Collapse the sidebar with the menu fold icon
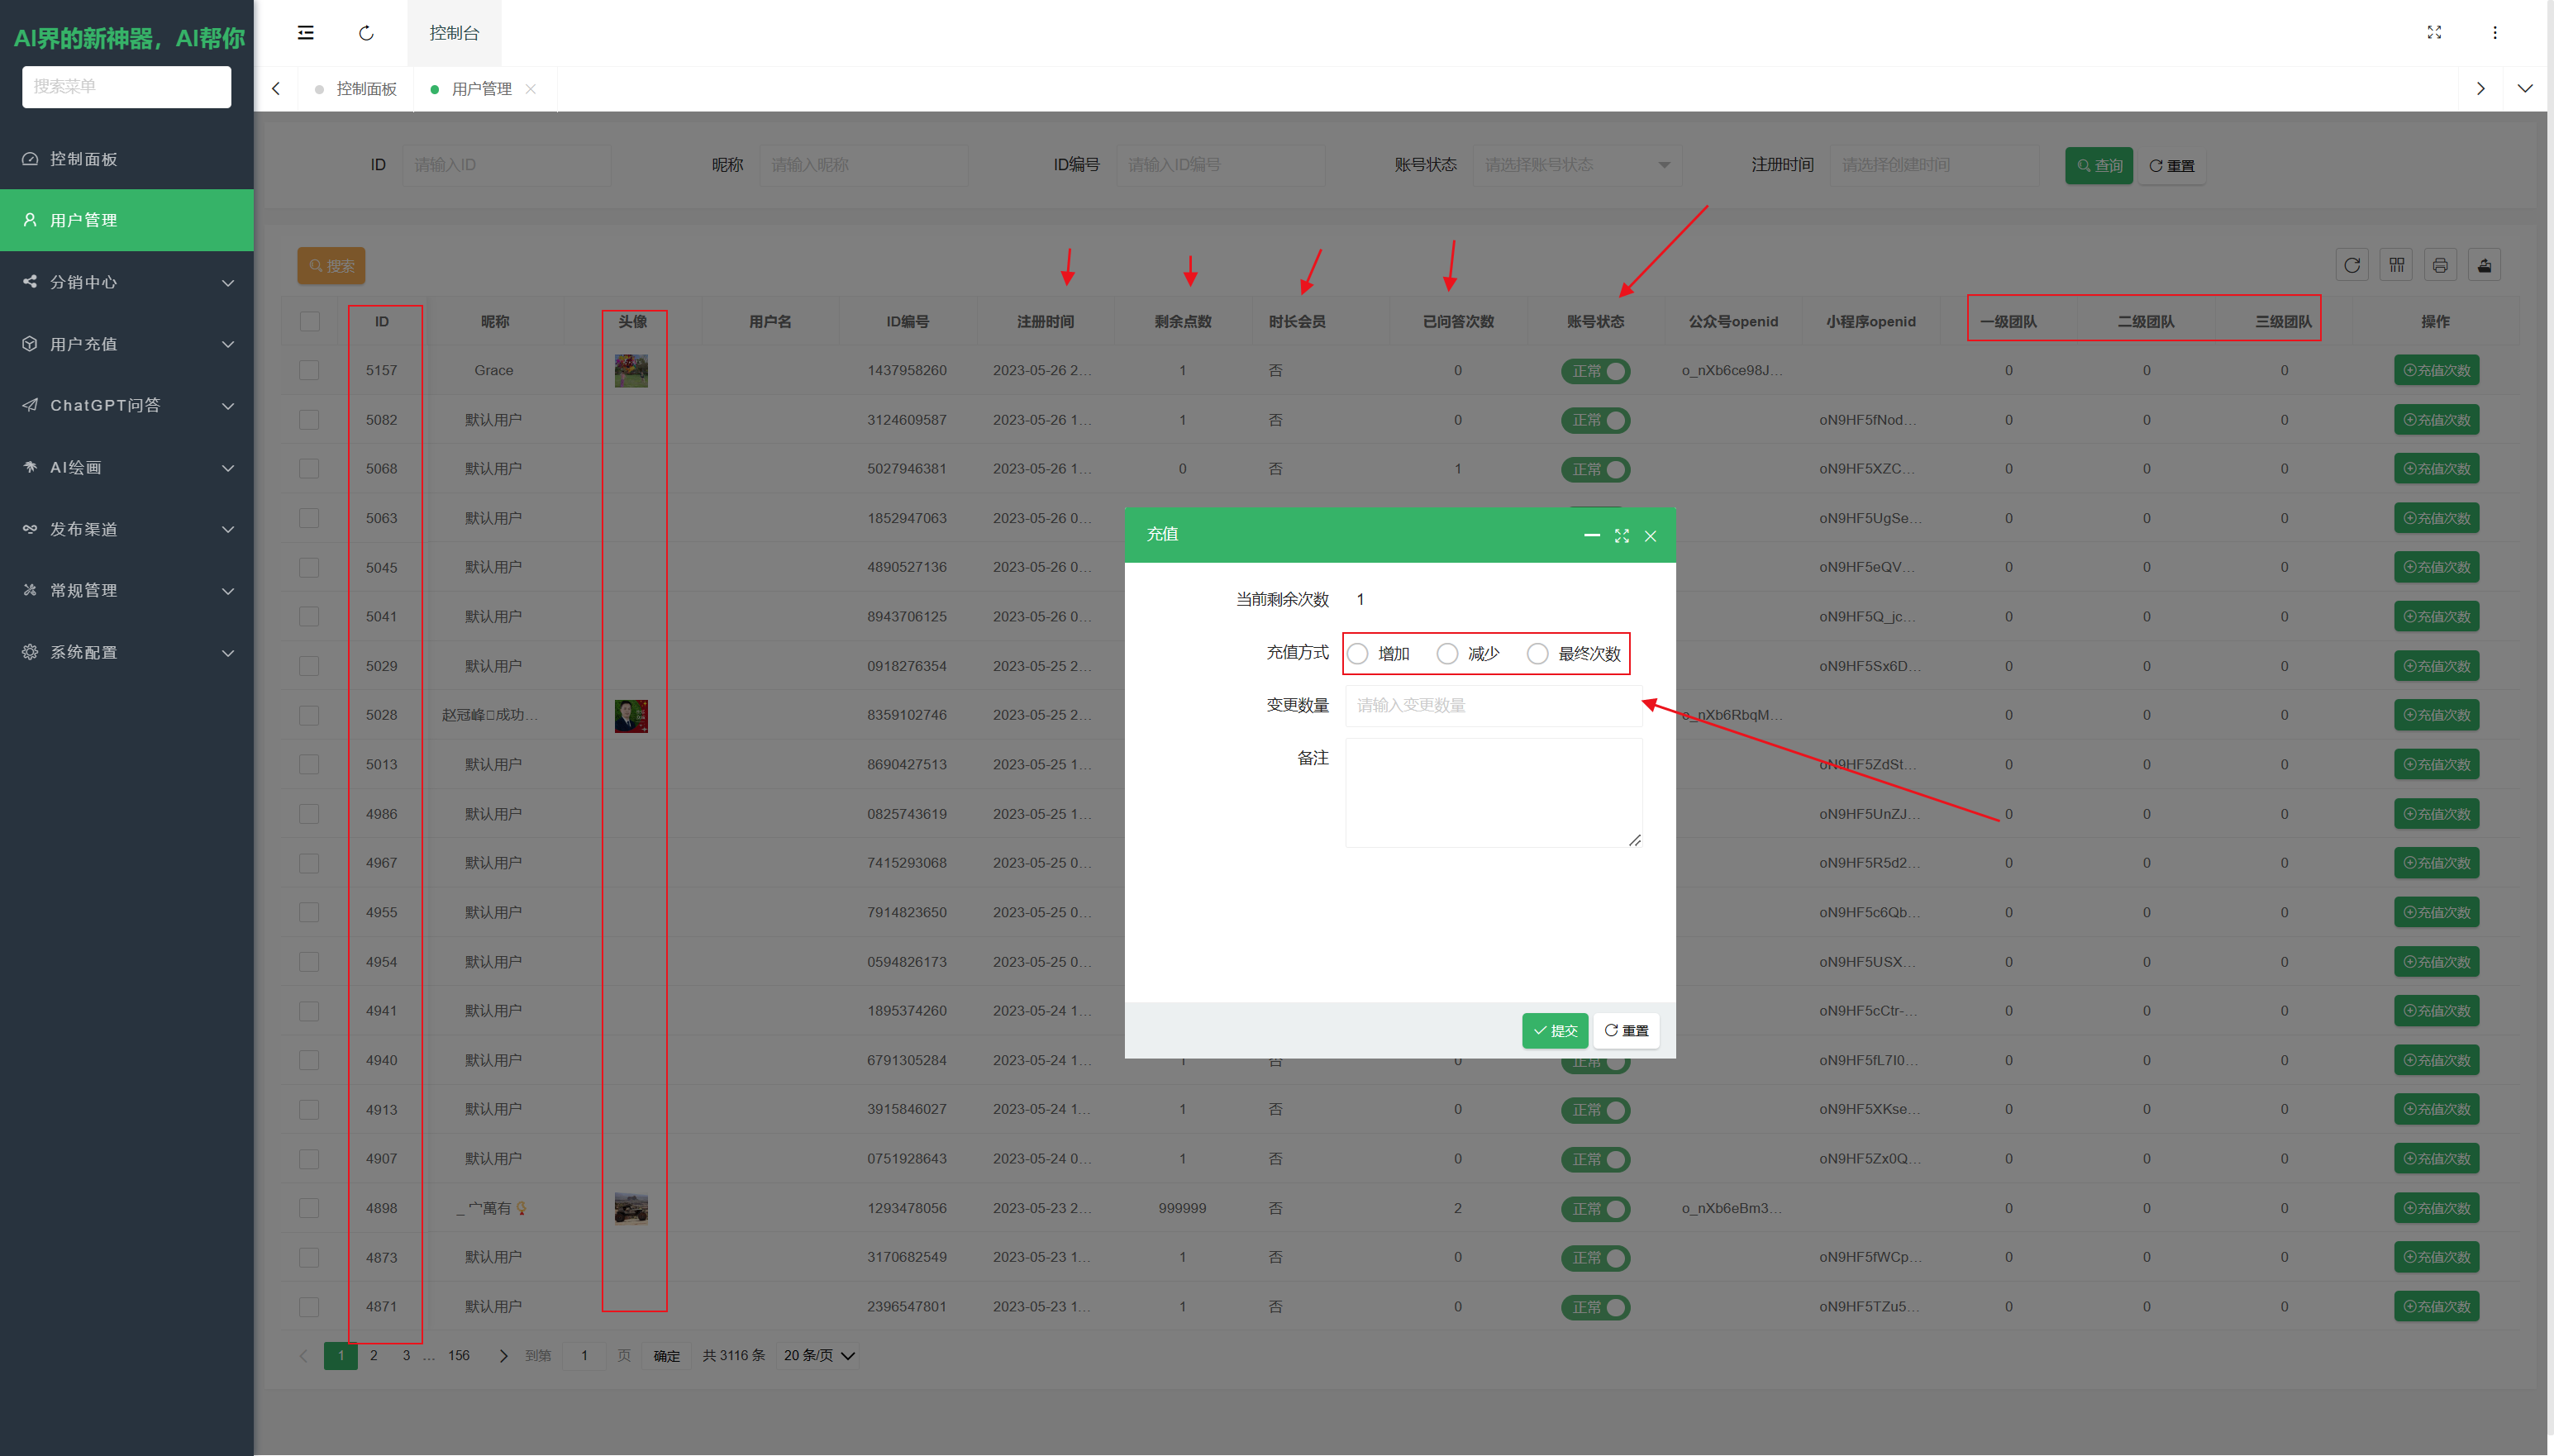Image resolution: width=2554 pixels, height=1456 pixels. pos(306,33)
